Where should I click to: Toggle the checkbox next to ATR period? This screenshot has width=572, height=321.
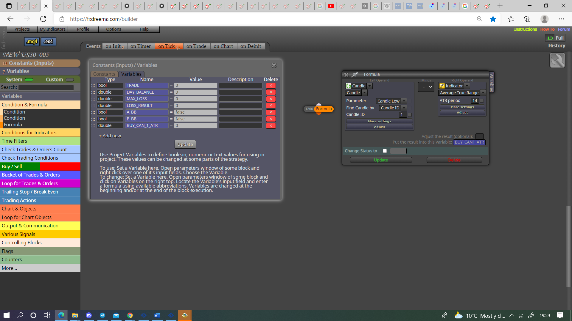coord(482,101)
